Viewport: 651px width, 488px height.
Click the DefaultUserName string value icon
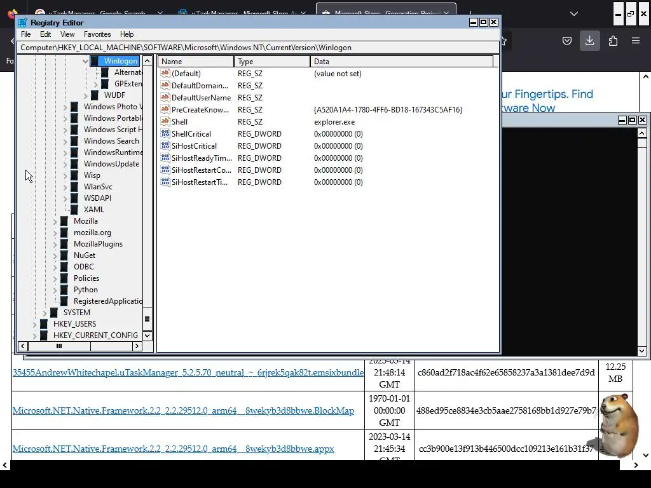pyautogui.click(x=165, y=97)
